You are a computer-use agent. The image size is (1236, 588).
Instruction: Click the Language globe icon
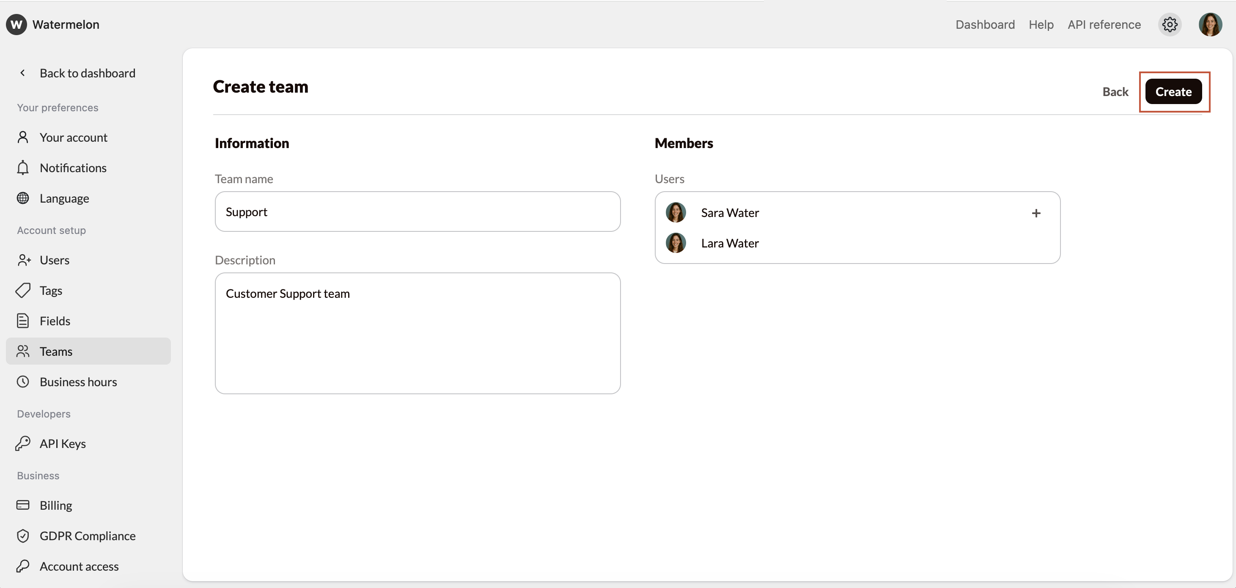pos(22,198)
